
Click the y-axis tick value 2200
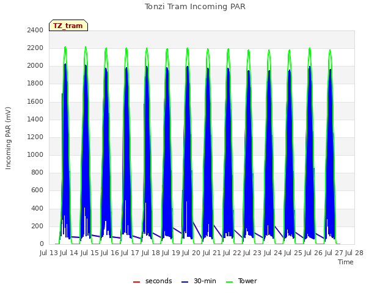coord(35,48)
